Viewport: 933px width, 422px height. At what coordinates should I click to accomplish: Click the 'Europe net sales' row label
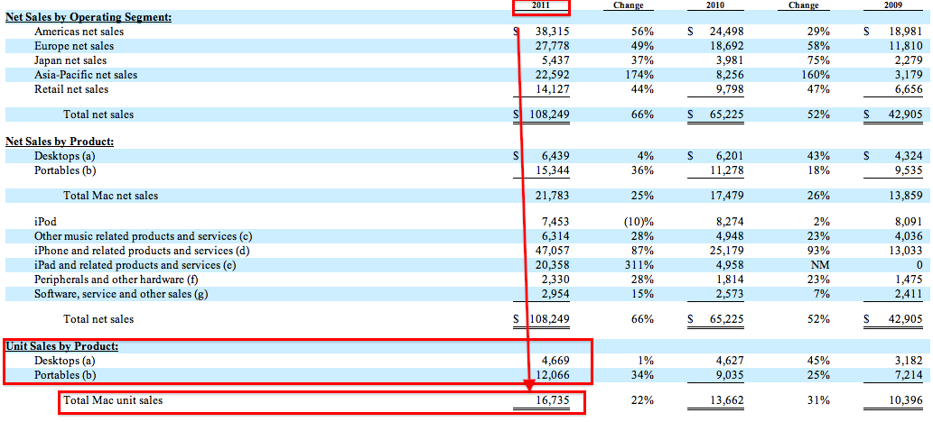click(x=74, y=46)
